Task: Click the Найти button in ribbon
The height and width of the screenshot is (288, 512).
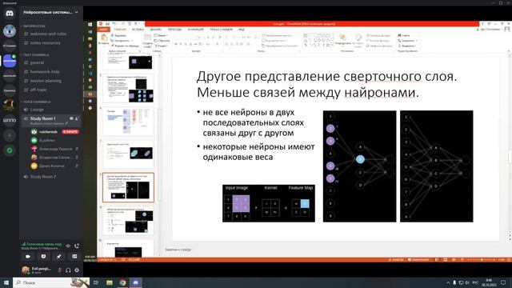Action: [404, 35]
